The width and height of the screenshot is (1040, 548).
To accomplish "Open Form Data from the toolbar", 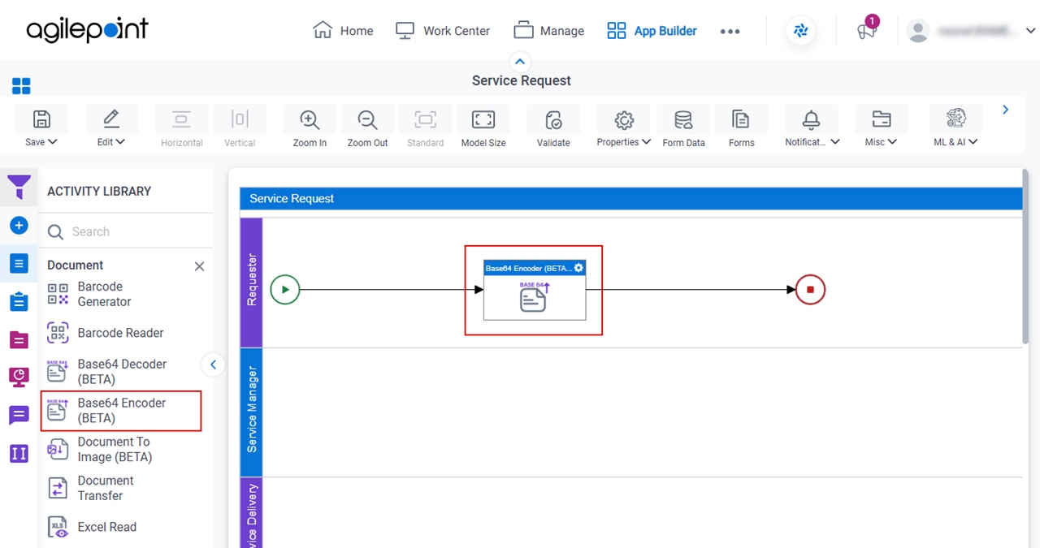I will (x=683, y=127).
